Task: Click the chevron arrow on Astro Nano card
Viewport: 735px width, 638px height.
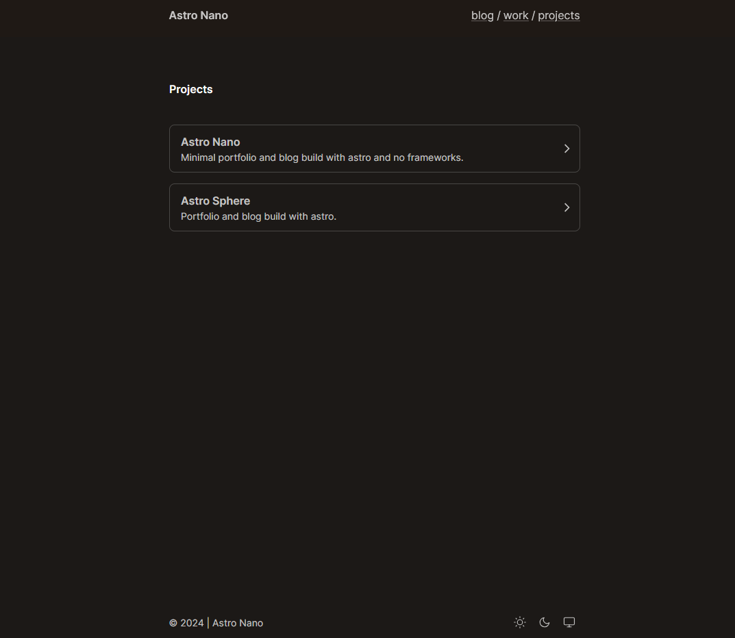Action: [566, 149]
